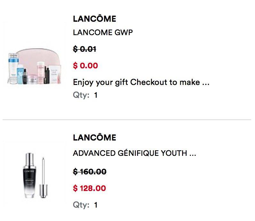The image size is (255, 221).
Task: Click the serum quantity value 1
Action: (x=96, y=205)
